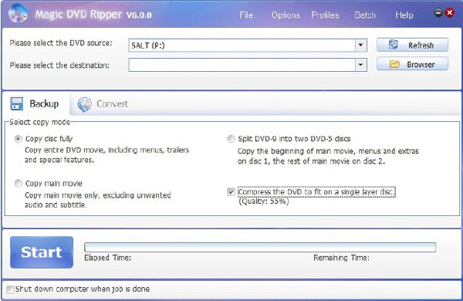Select the Copy disc fully option
This screenshot has height=301, width=463.
coord(19,138)
